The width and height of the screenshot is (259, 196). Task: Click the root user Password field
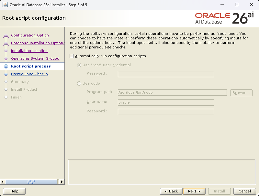pos(166,74)
